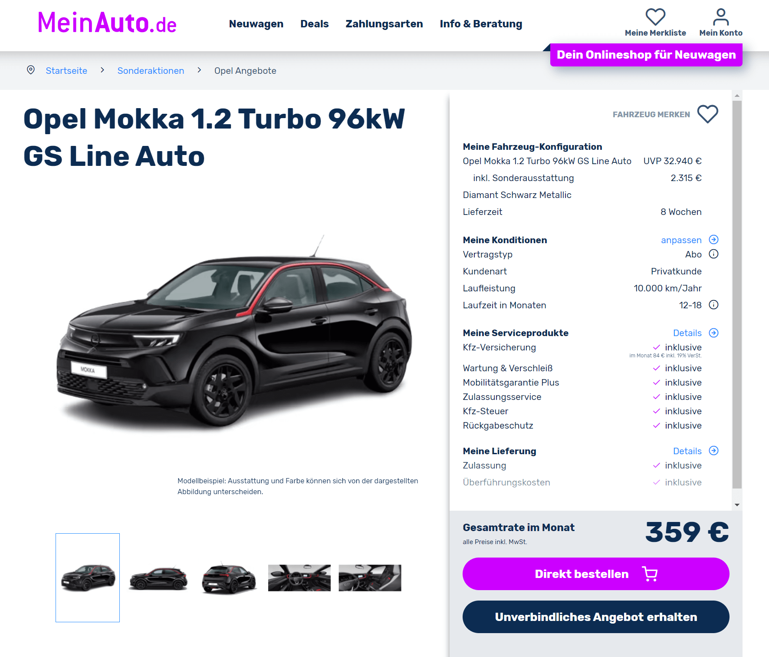
Task: Open Meine Merkliste heart icon
Action: pyautogui.click(x=655, y=17)
